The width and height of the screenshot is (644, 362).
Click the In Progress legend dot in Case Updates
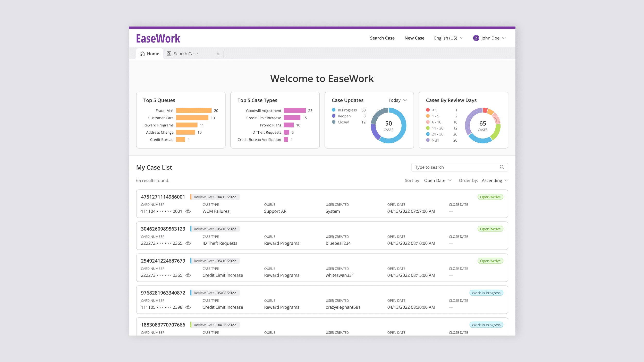tap(333, 110)
